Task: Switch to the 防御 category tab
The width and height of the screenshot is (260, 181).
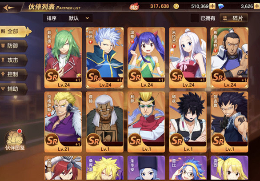Action: [14, 46]
